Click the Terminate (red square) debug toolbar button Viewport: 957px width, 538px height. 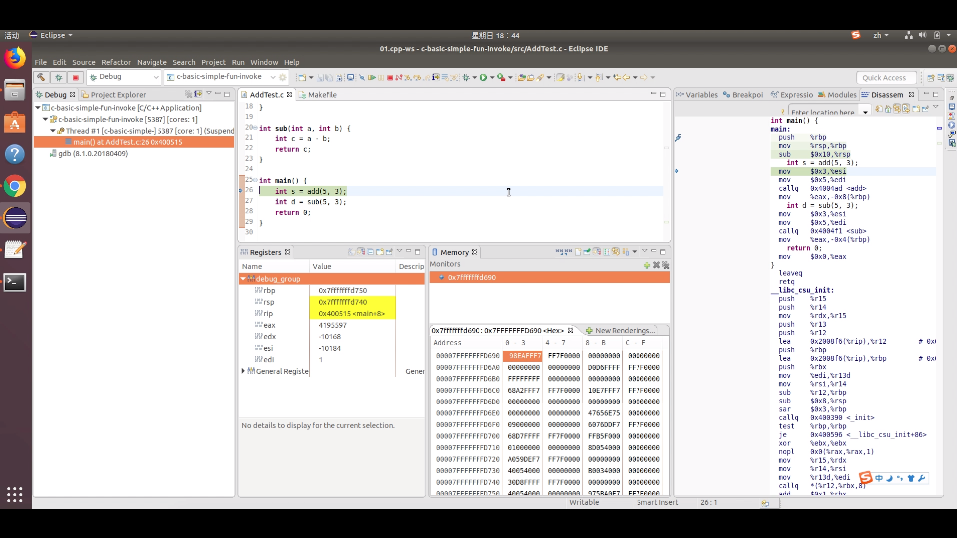[x=390, y=77]
